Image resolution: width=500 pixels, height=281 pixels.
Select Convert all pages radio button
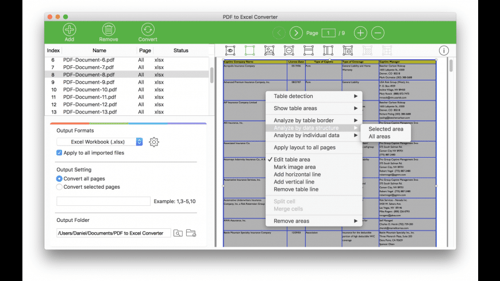tap(59, 178)
